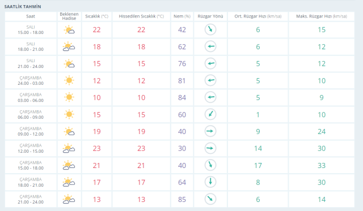This screenshot has height=211, width=363.
Task: Select the ÇARŞAMBA 15.00 - 18.00 time cell
Action: coord(31,165)
